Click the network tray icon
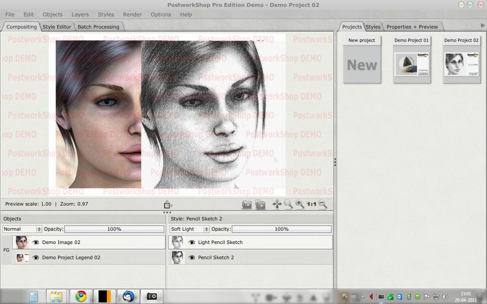The width and height of the screenshot is (487, 304). tap(436, 297)
